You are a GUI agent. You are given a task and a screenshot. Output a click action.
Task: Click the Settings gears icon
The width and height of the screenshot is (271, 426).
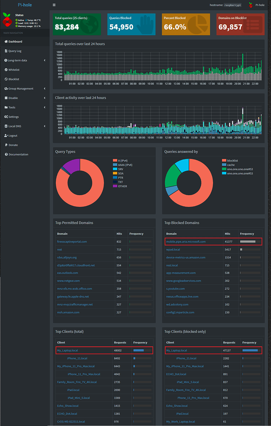point(6,117)
